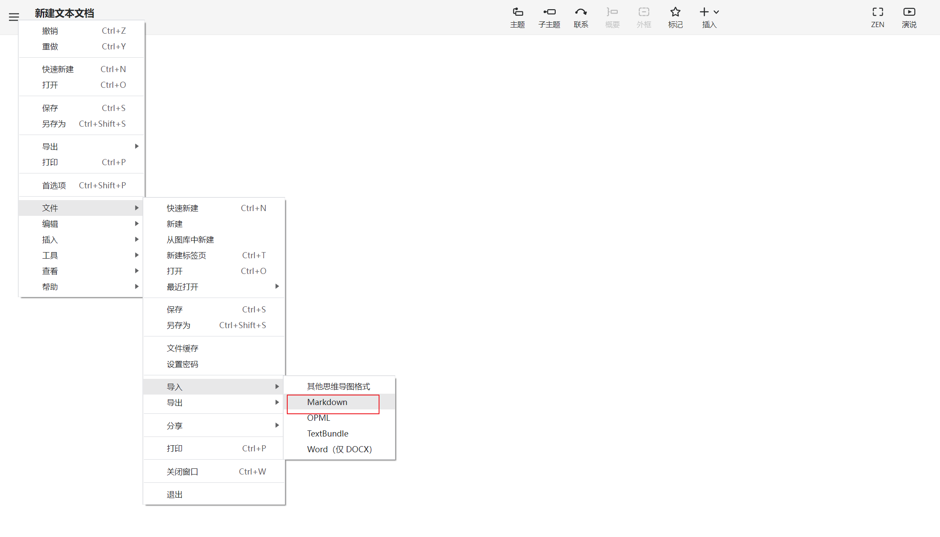Click 设置密码 in file menu
Image resolution: width=940 pixels, height=537 pixels.
coord(182,364)
